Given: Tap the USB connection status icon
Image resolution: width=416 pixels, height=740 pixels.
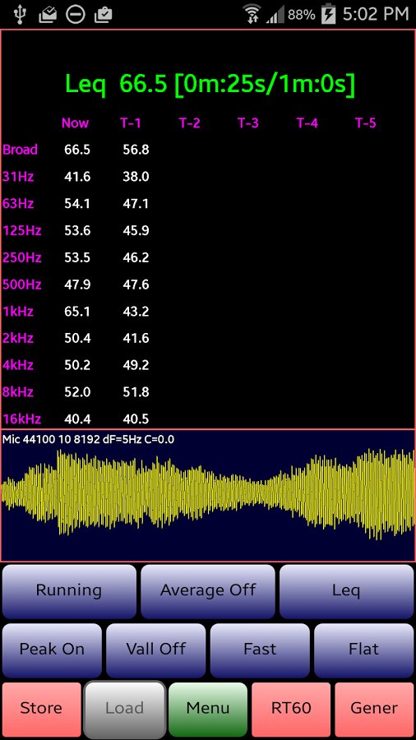Looking at the screenshot, I should pos(20,14).
